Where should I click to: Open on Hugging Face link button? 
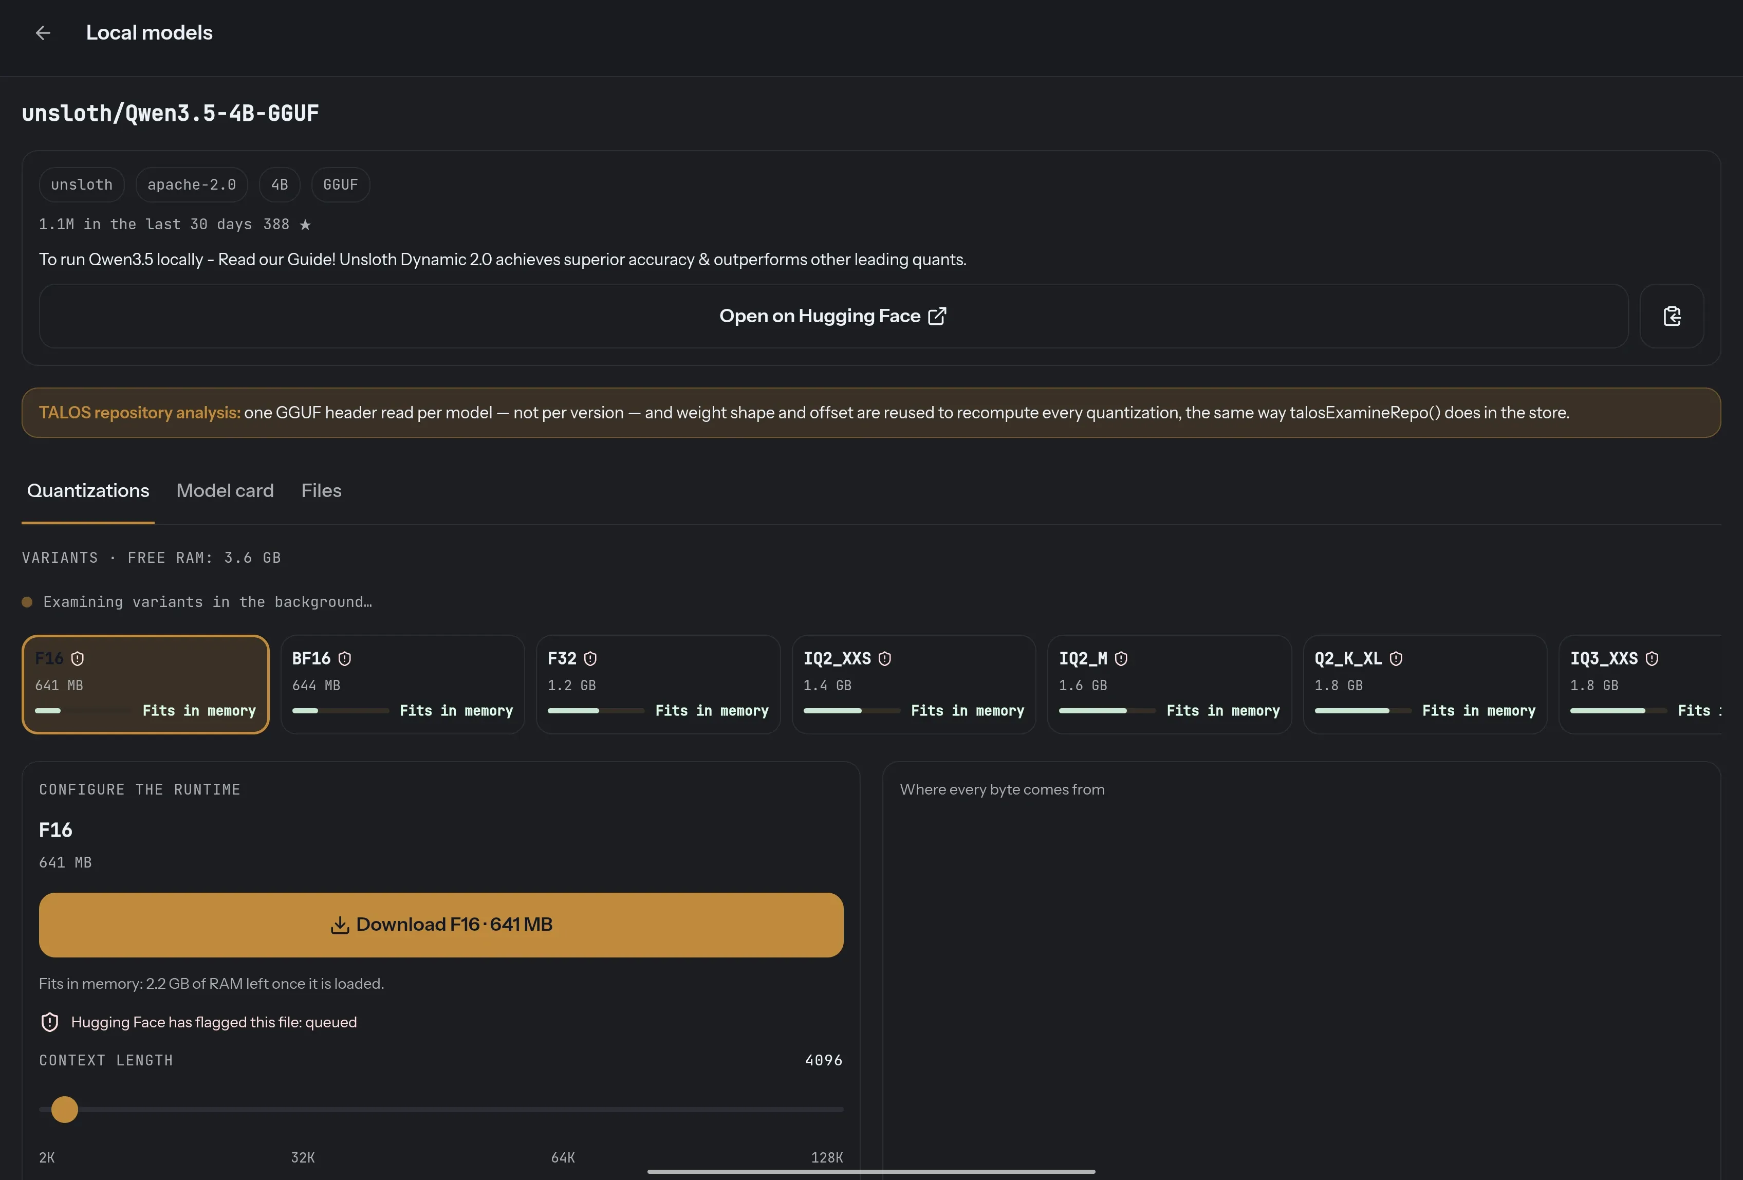click(x=833, y=316)
